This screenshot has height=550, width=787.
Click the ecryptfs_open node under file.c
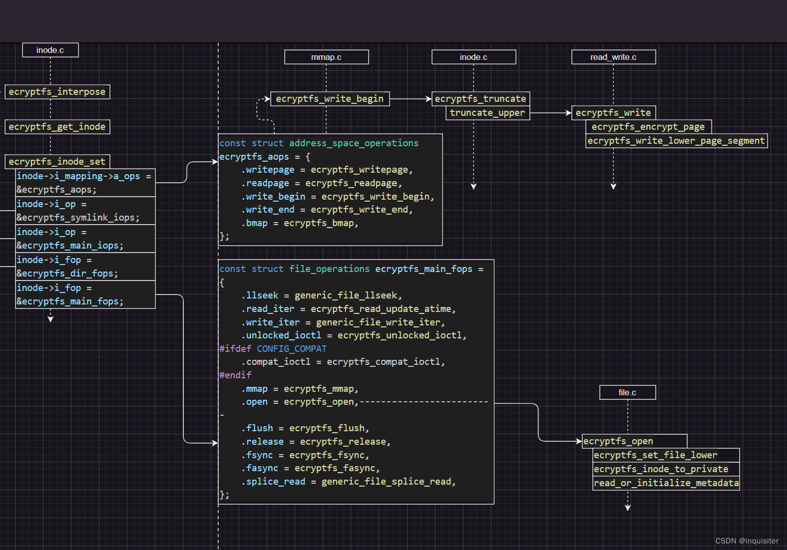[635, 441]
